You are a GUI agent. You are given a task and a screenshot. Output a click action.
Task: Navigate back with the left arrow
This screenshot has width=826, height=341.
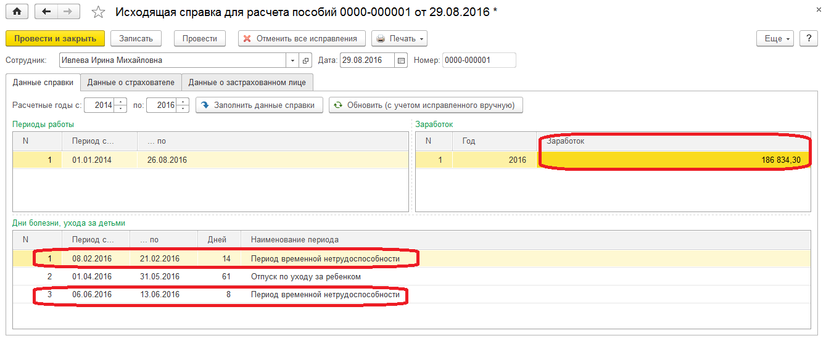click(x=46, y=12)
